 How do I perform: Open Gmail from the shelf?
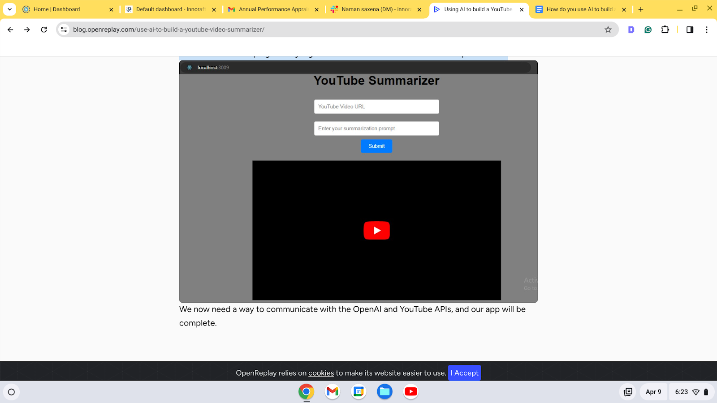(x=333, y=392)
